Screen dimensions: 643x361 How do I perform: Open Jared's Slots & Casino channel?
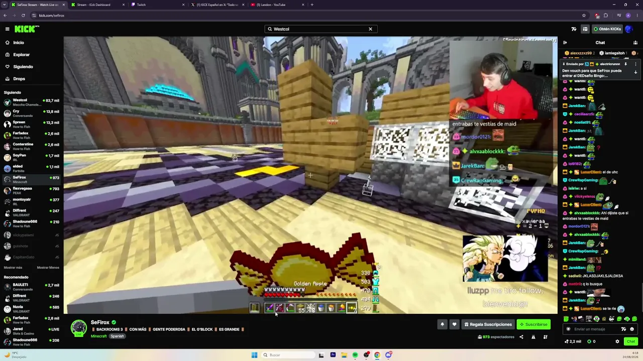(x=32, y=331)
